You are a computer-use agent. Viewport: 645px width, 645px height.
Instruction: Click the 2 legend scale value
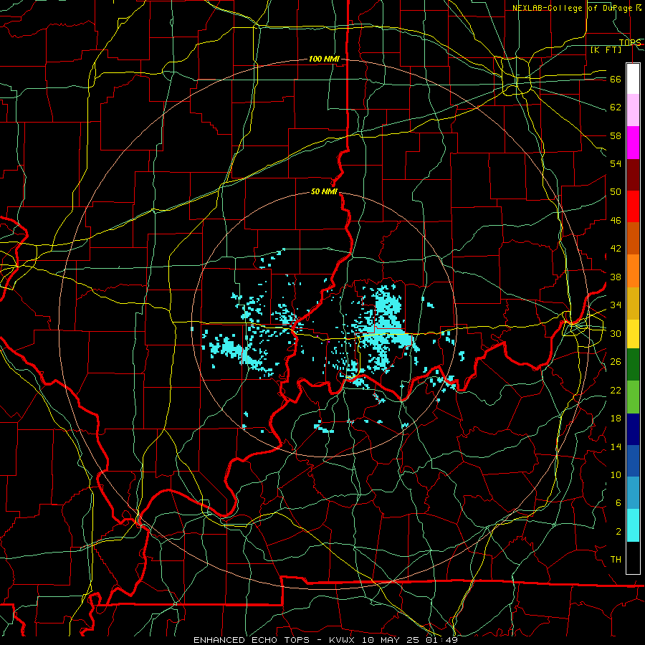tap(618, 531)
